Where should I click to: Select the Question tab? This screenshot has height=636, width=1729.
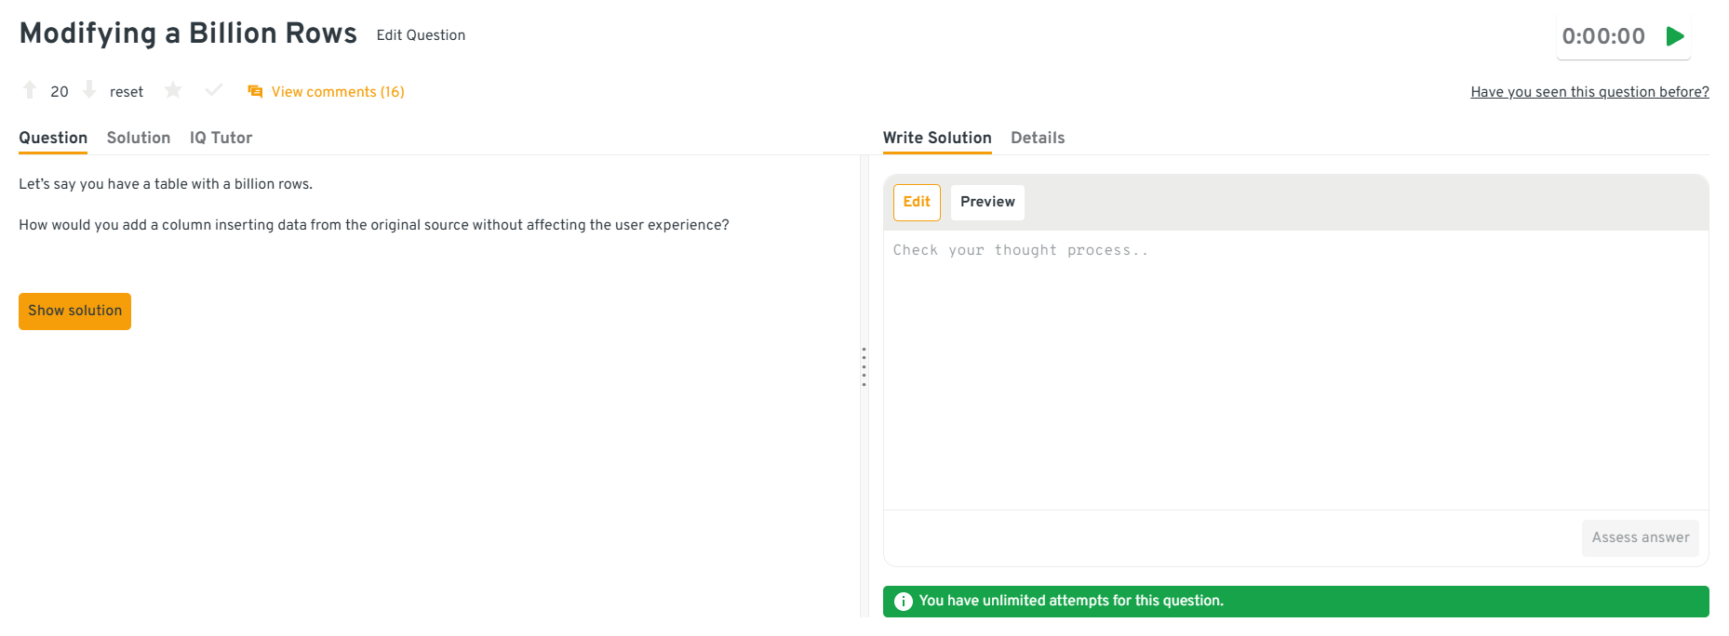pos(53,138)
